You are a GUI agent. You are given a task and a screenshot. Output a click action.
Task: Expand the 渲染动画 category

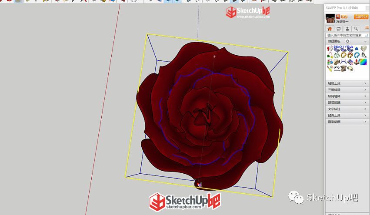[x=347, y=122]
